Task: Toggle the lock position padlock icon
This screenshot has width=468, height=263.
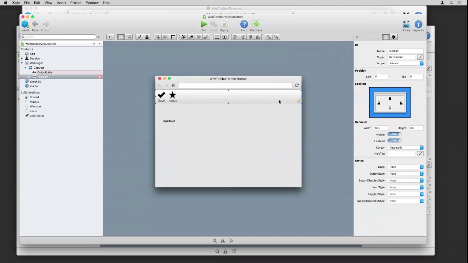Action: (147, 37)
